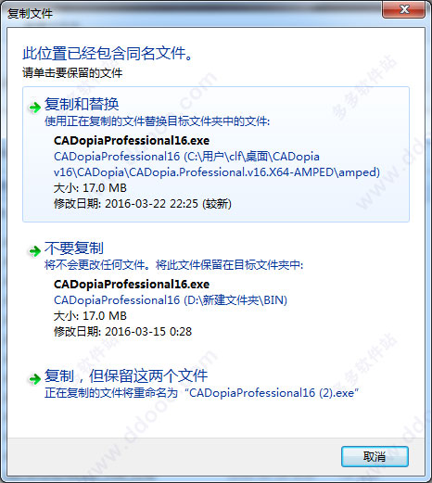Choose the 复制和替换 option title
This screenshot has width=432, height=483.
(x=82, y=104)
